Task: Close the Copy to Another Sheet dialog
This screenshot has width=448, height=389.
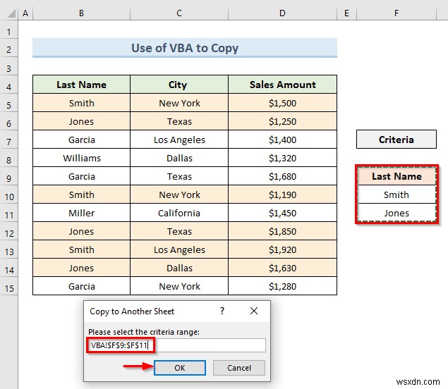Action: click(x=254, y=311)
